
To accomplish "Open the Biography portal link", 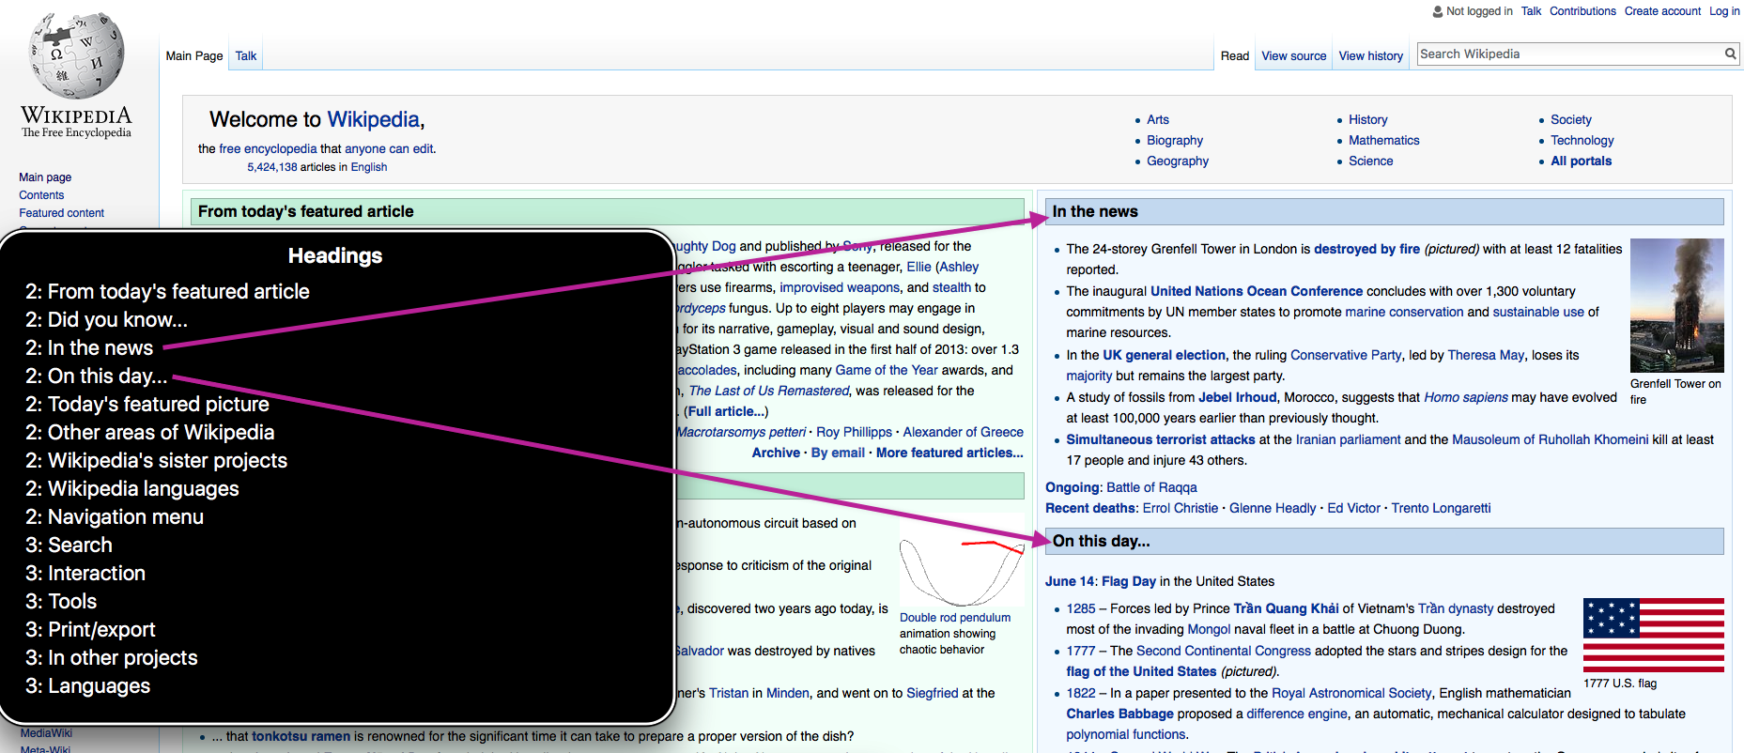I will click(1174, 141).
